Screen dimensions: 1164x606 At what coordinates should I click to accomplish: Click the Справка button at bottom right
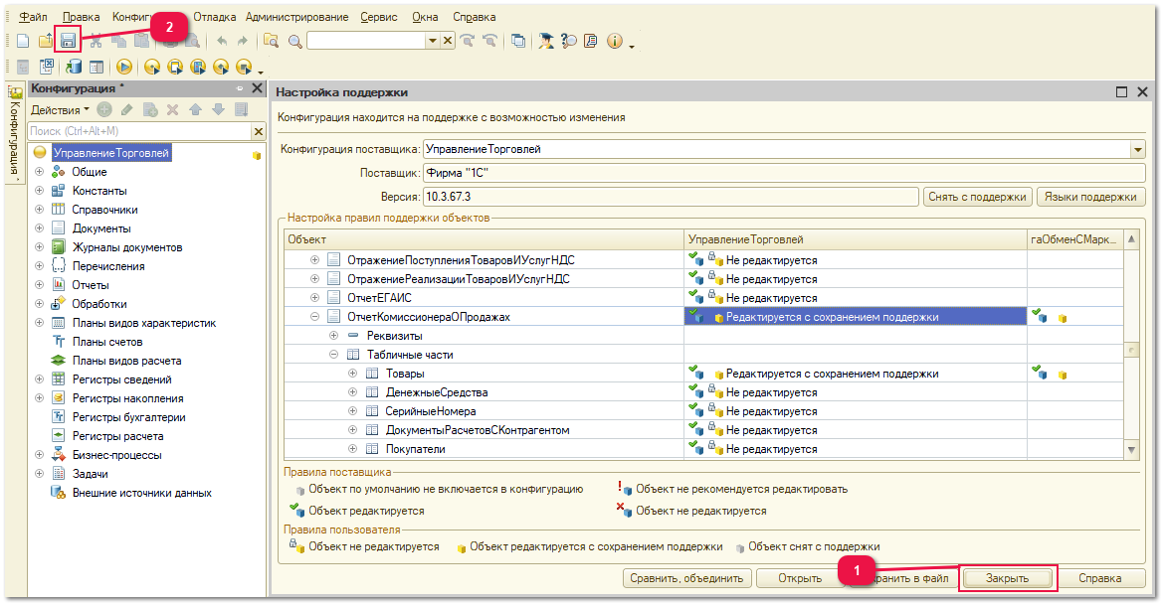pyautogui.click(x=1100, y=578)
